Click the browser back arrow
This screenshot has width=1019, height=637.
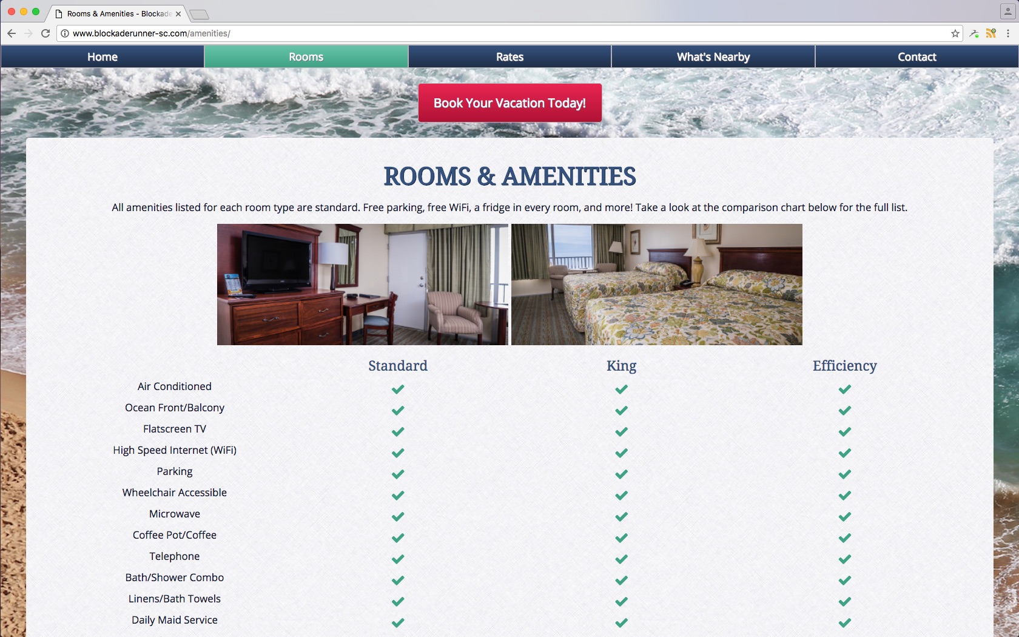12,33
